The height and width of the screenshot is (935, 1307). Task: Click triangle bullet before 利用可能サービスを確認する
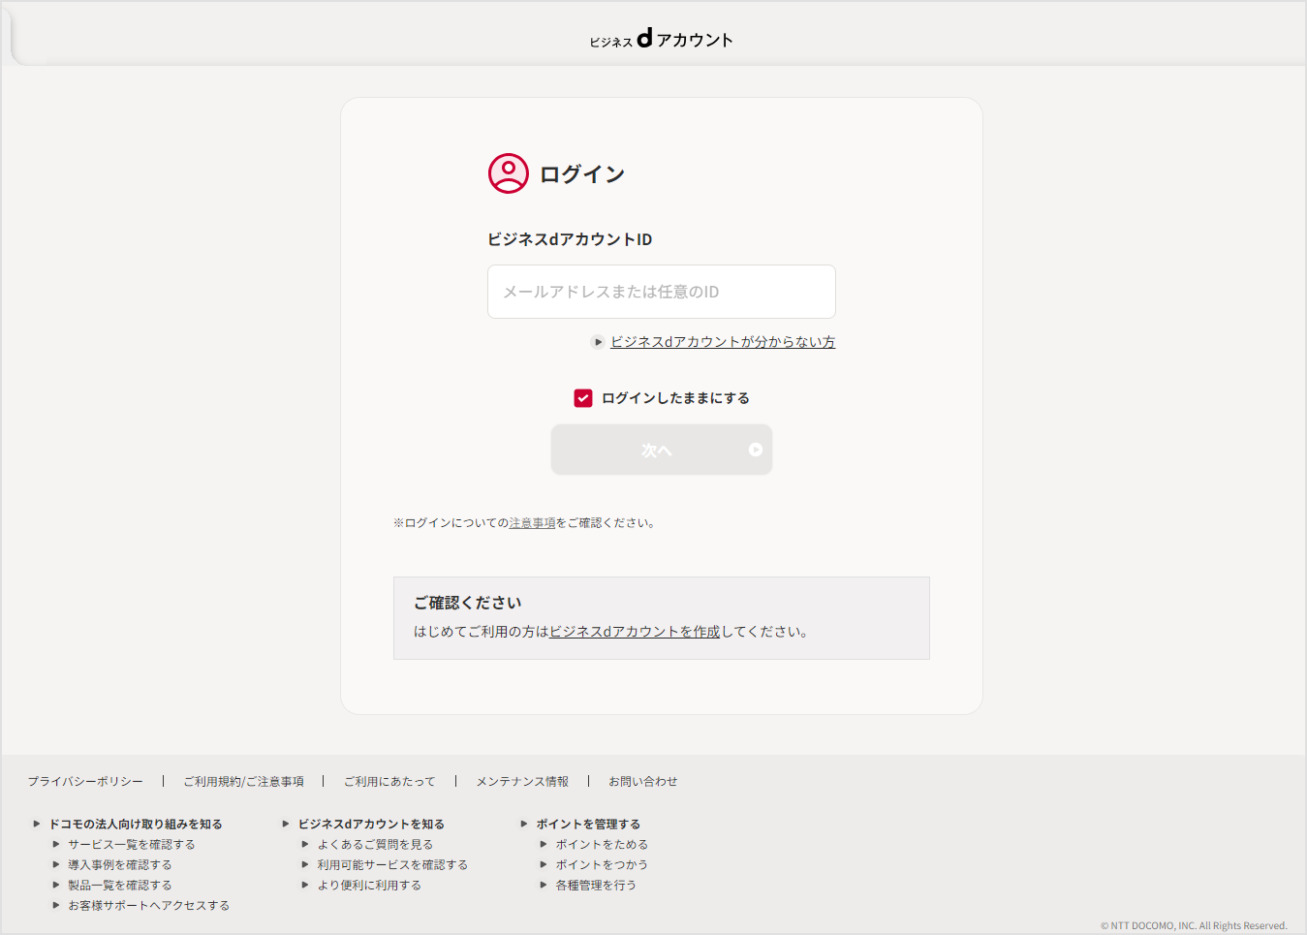click(305, 865)
